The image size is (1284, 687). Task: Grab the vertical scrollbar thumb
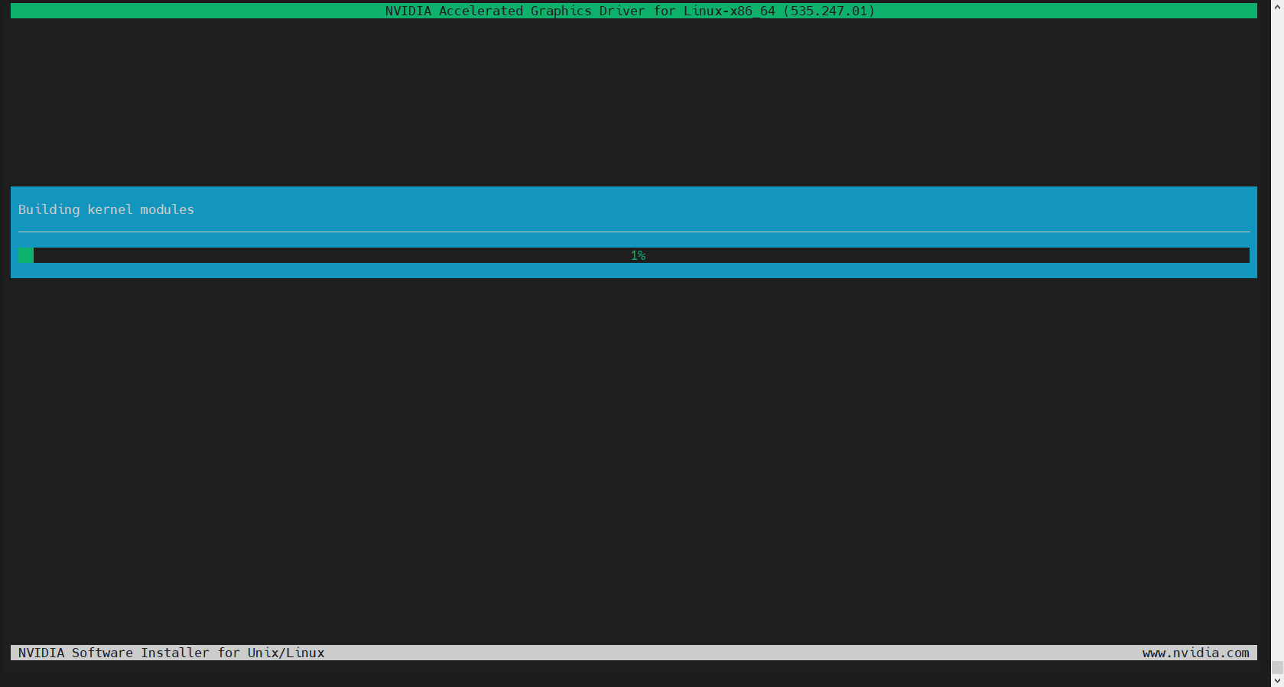pyautogui.click(x=1277, y=668)
